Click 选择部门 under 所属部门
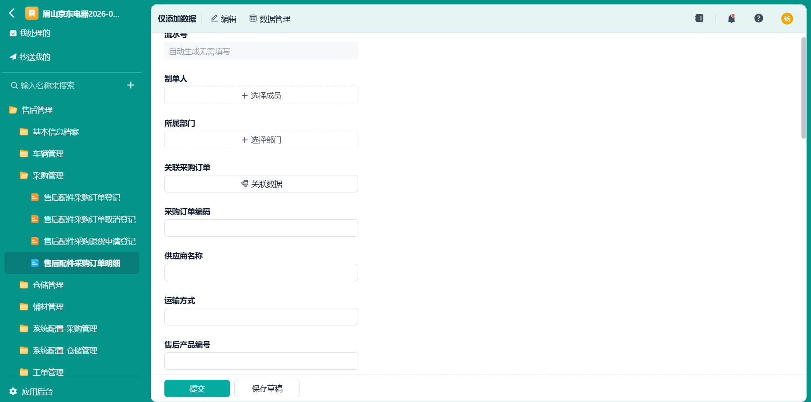Screen dimensions: 811x402 point(261,140)
